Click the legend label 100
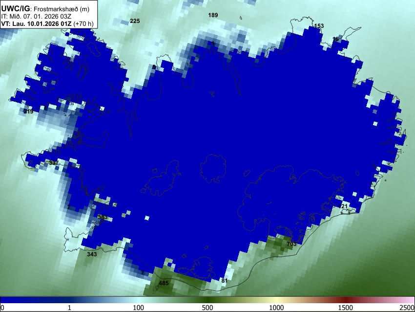Viewport: 415px width, 312px height. [x=139, y=308]
